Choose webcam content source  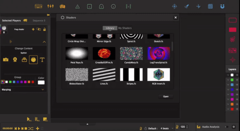[15, 59]
